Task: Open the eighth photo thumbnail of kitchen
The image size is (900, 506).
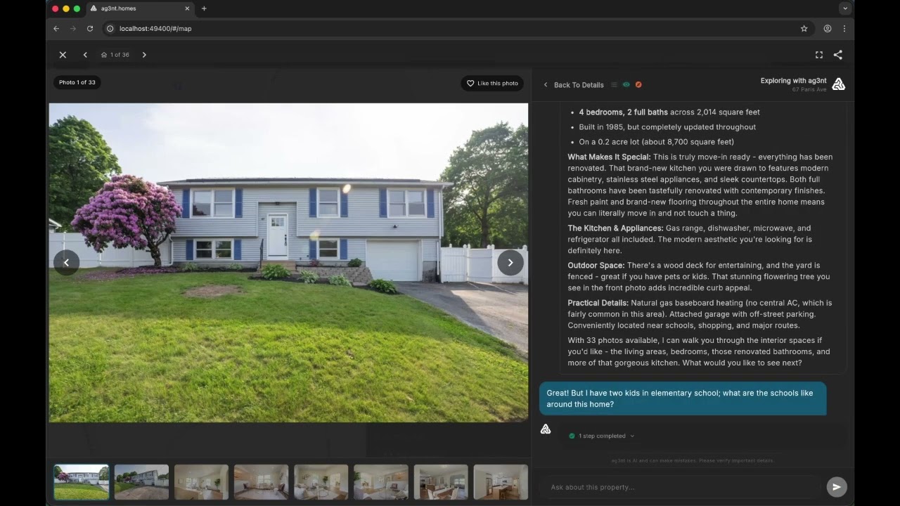Action: [501, 482]
